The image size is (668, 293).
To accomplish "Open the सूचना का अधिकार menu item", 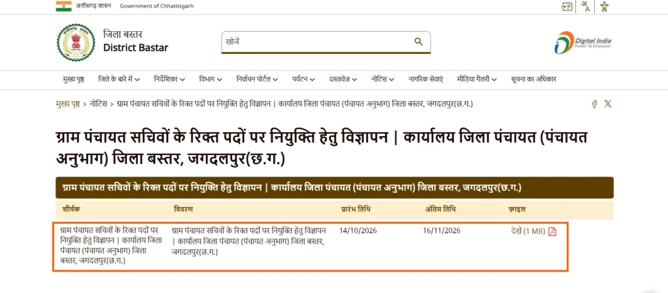I will click(534, 79).
